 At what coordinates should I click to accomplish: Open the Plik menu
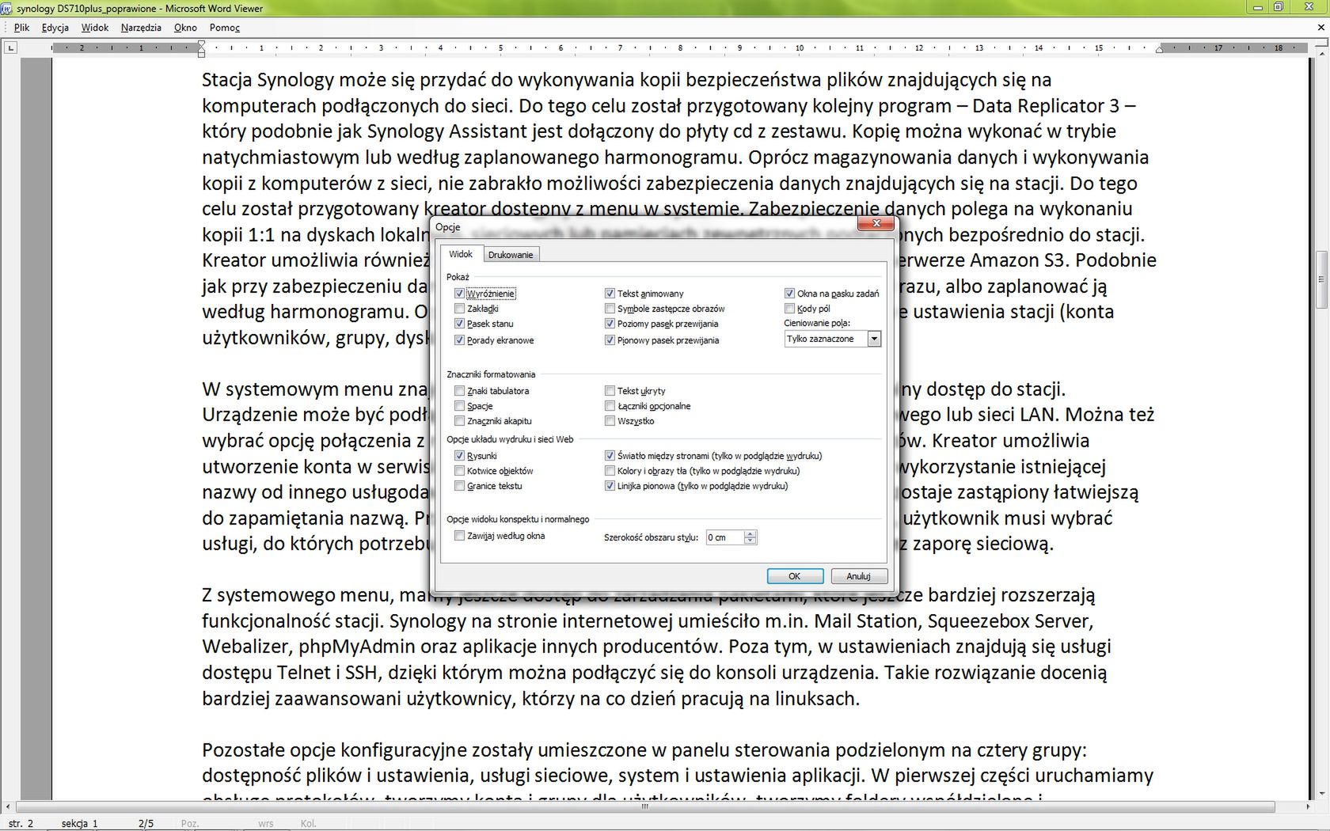pos(21,28)
